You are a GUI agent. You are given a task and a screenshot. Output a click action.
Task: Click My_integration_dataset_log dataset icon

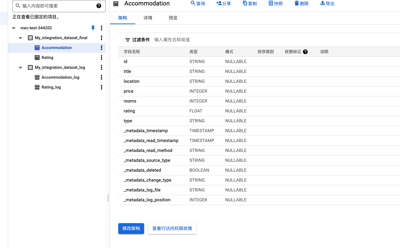[x=30, y=67]
